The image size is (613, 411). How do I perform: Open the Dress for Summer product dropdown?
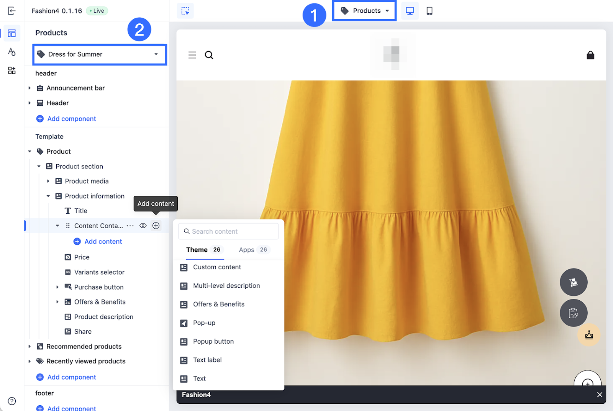(x=100, y=54)
